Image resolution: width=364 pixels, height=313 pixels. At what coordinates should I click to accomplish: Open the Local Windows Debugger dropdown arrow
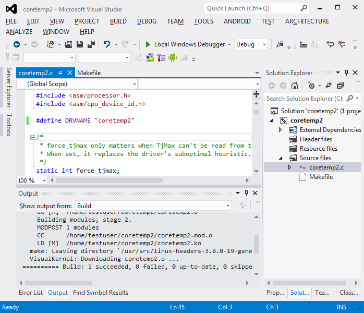pos(229,44)
